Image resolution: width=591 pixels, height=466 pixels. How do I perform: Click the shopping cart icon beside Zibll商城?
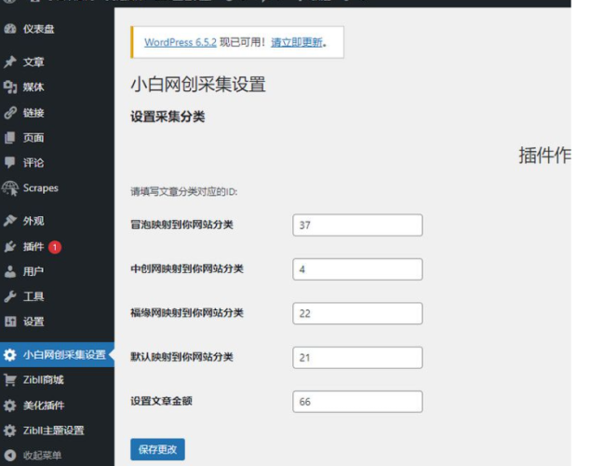tap(10, 379)
